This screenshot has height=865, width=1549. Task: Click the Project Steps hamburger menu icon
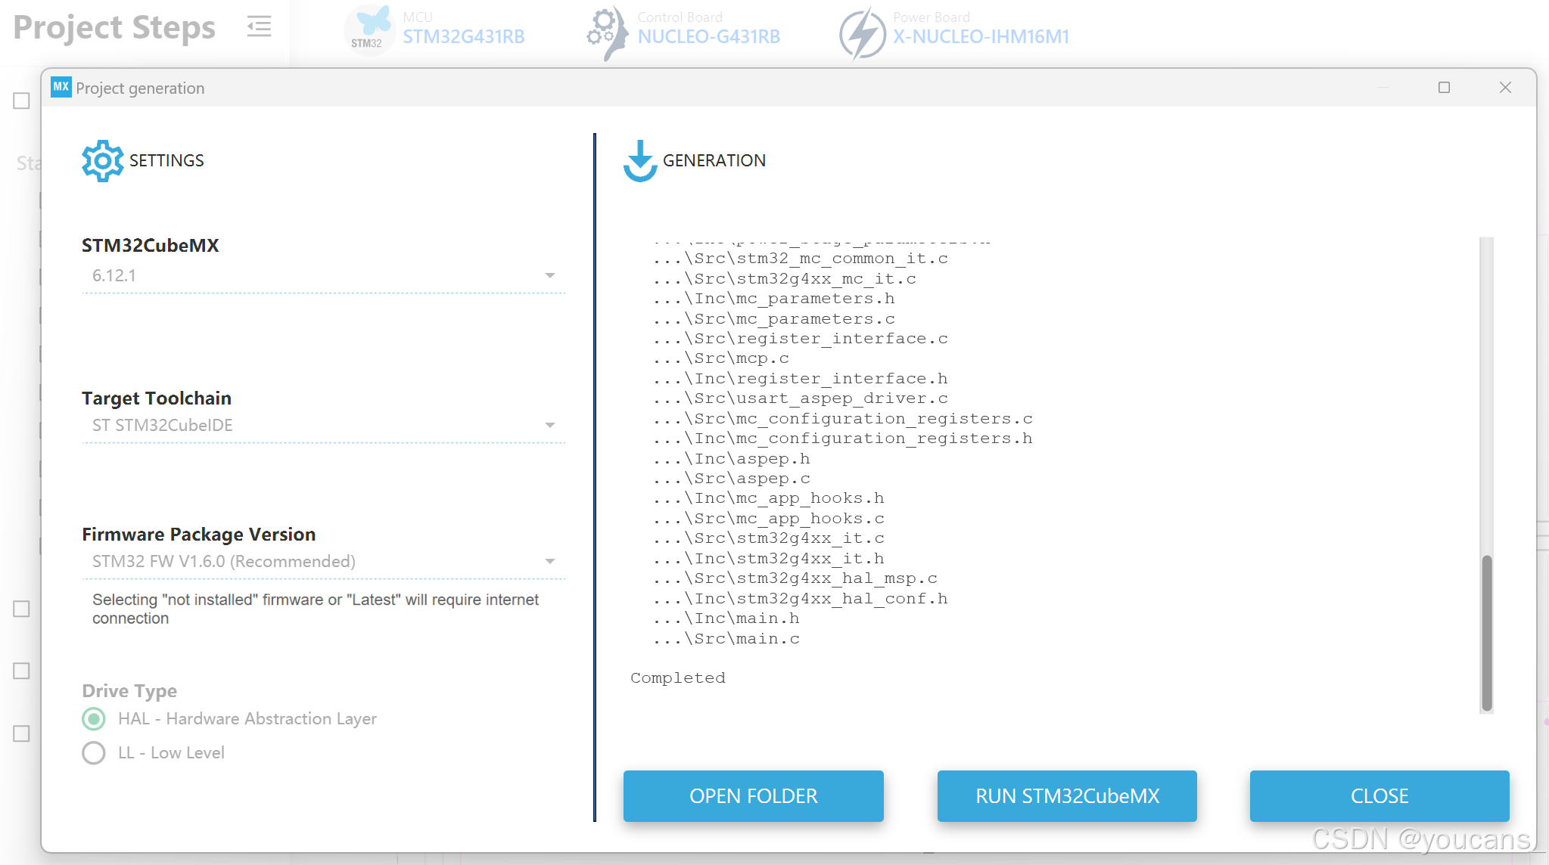(x=259, y=24)
